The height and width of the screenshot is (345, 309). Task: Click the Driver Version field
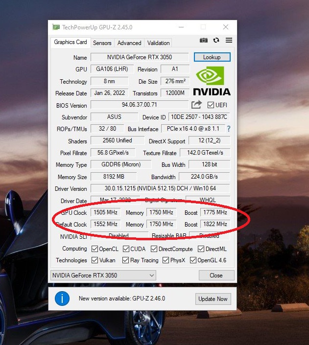coord(160,188)
